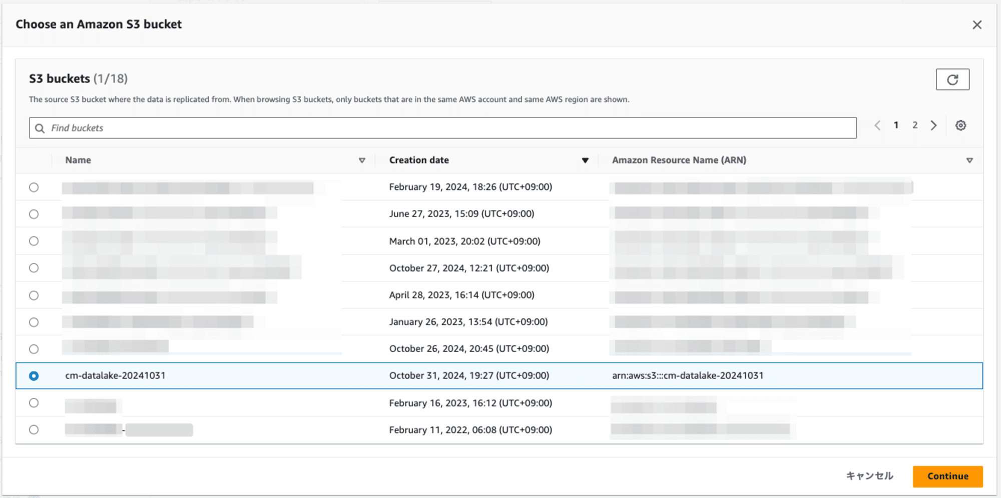Sort by Amazon Resource Name arrow

coord(969,160)
